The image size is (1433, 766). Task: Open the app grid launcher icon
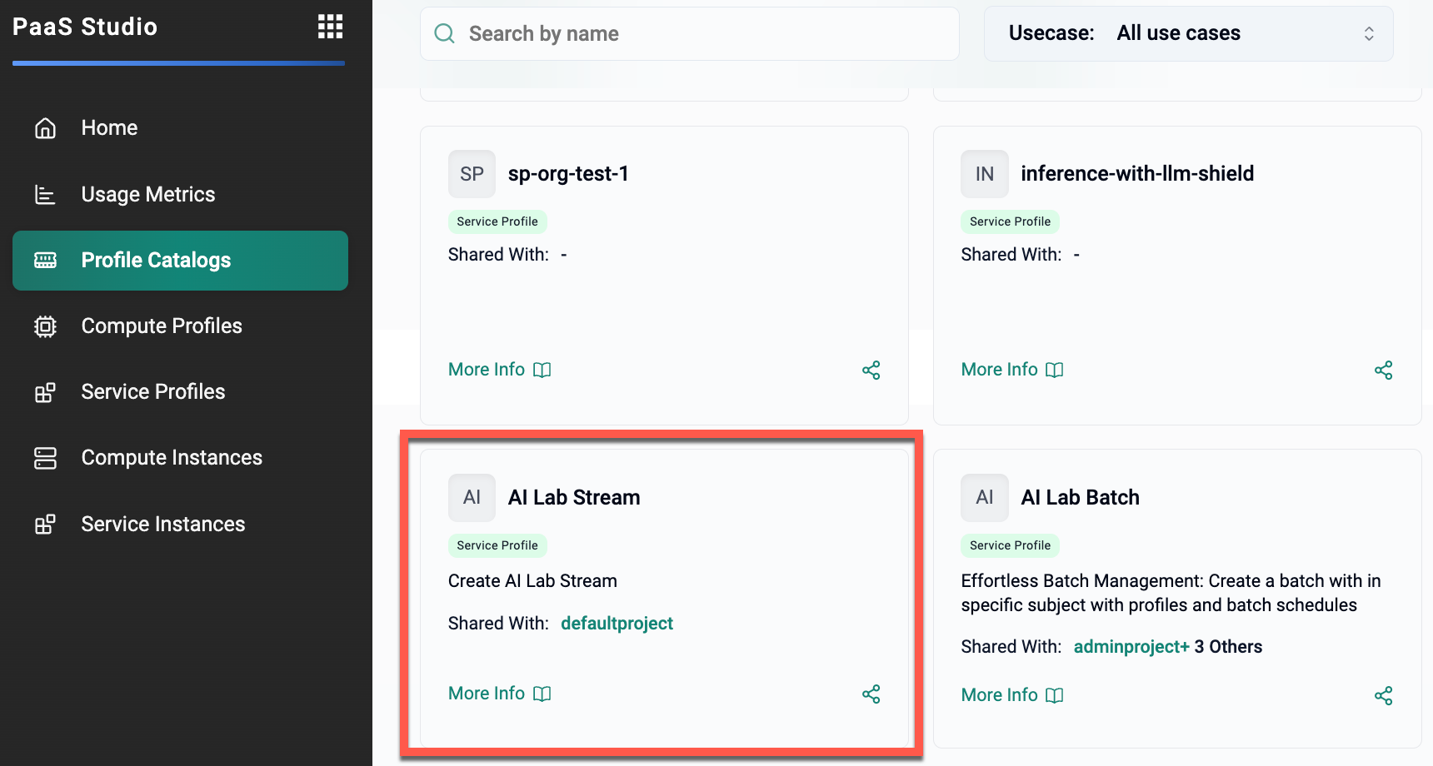point(330,27)
